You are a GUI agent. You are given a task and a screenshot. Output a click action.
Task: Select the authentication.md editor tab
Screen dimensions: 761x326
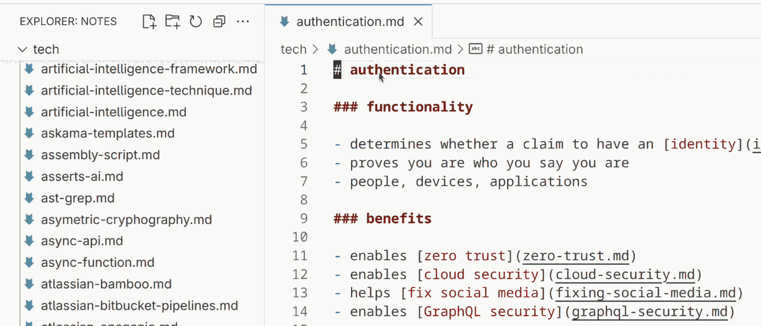coord(348,22)
